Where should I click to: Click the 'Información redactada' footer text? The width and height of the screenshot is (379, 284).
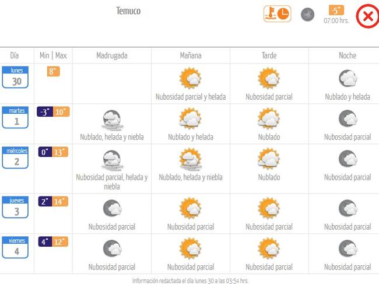[191, 281]
